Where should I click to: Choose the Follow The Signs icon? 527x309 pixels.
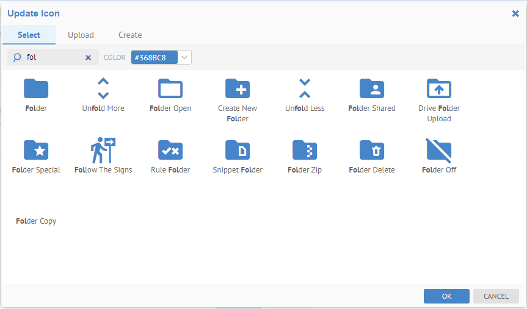click(x=103, y=150)
